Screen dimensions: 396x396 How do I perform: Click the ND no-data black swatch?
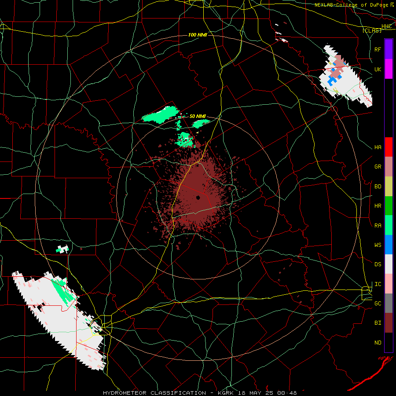(389, 342)
